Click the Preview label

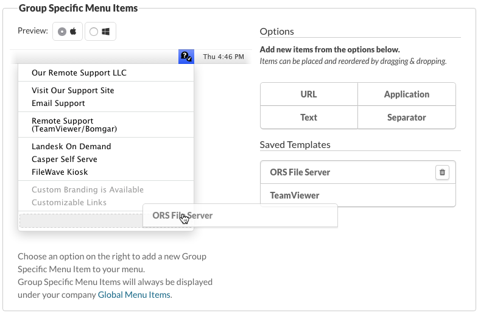point(33,31)
